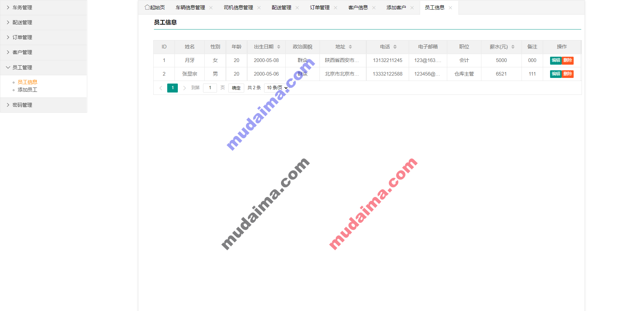Click the 共 2 条 total count text

coord(254,88)
